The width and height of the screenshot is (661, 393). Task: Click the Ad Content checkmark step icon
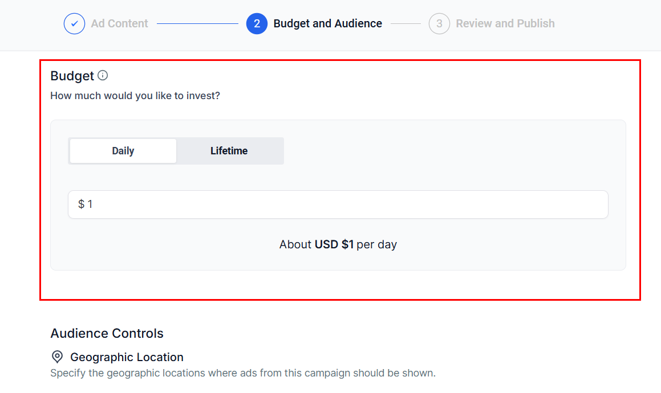74,24
